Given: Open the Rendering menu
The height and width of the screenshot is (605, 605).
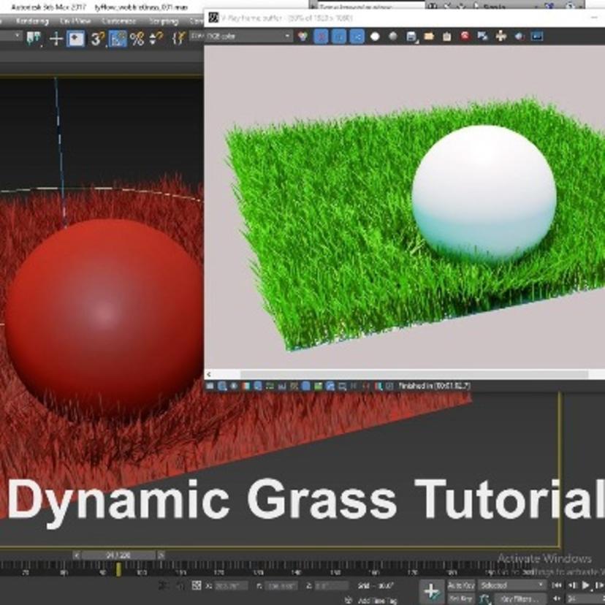Looking at the screenshot, I should (31, 21).
